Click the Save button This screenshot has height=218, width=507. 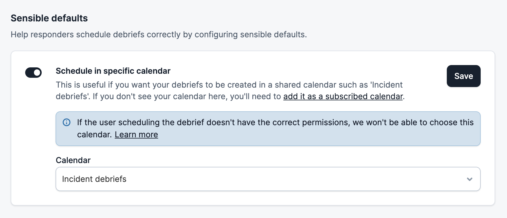[x=463, y=76]
